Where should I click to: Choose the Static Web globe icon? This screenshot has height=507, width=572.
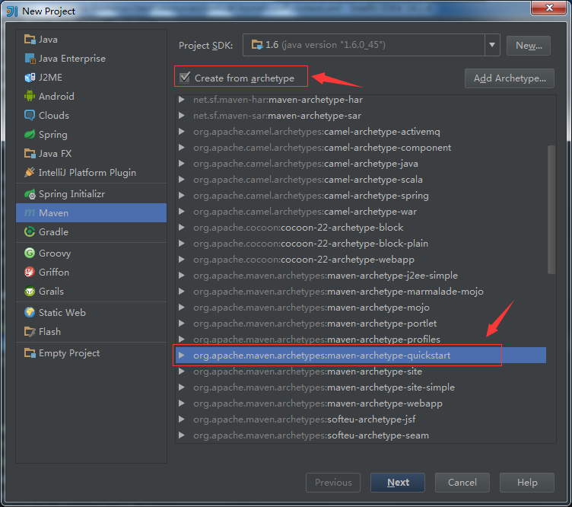coord(30,312)
